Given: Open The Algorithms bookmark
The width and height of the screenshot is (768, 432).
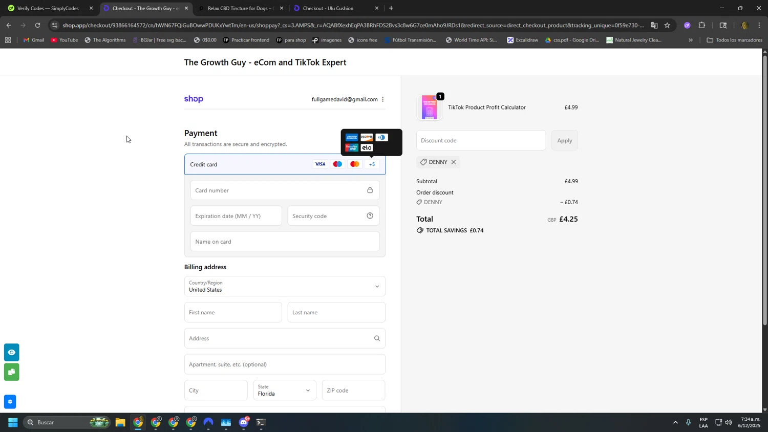Looking at the screenshot, I should point(105,40).
